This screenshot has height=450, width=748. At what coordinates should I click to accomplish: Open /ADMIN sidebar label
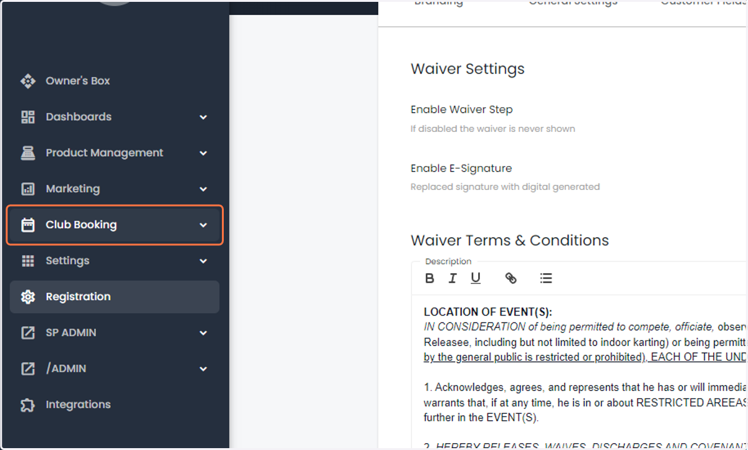point(66,368)
